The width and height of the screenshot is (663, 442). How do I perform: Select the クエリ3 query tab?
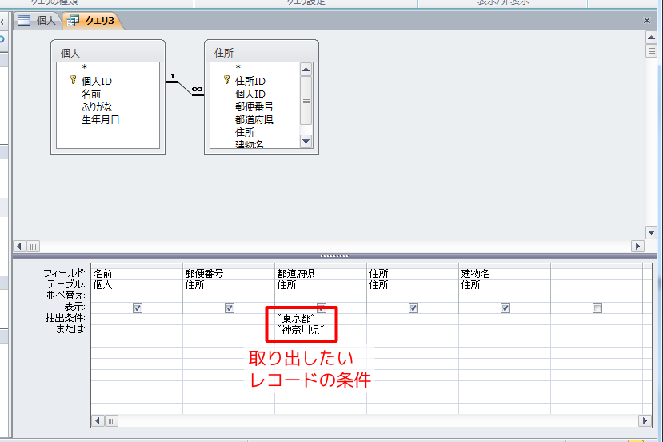[x=93, y=20]
